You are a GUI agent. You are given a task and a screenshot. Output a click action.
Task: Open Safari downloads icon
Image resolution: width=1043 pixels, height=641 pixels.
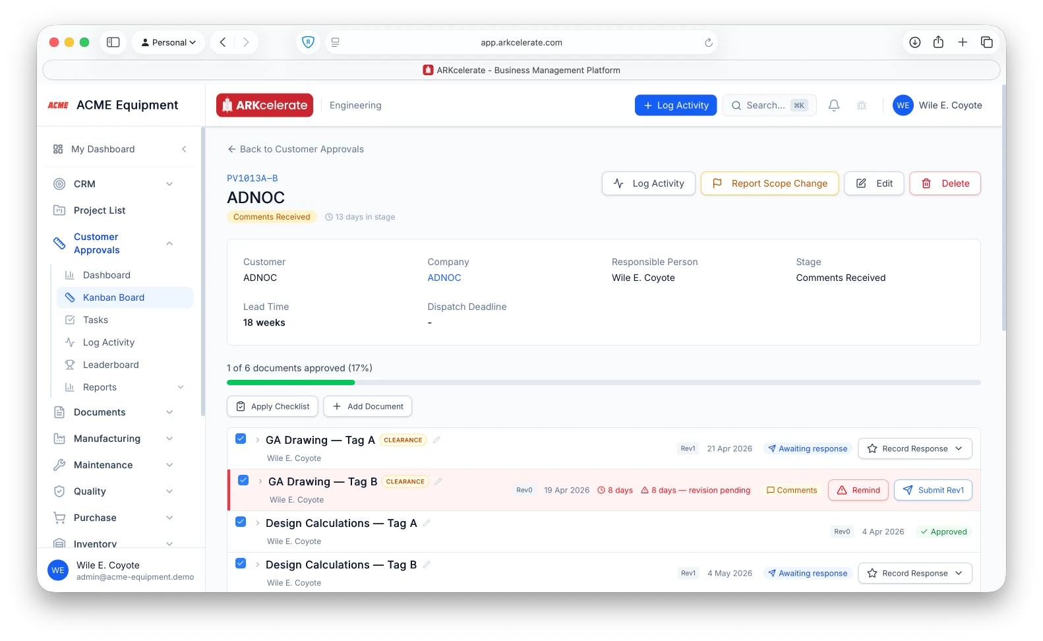(915, 42)
